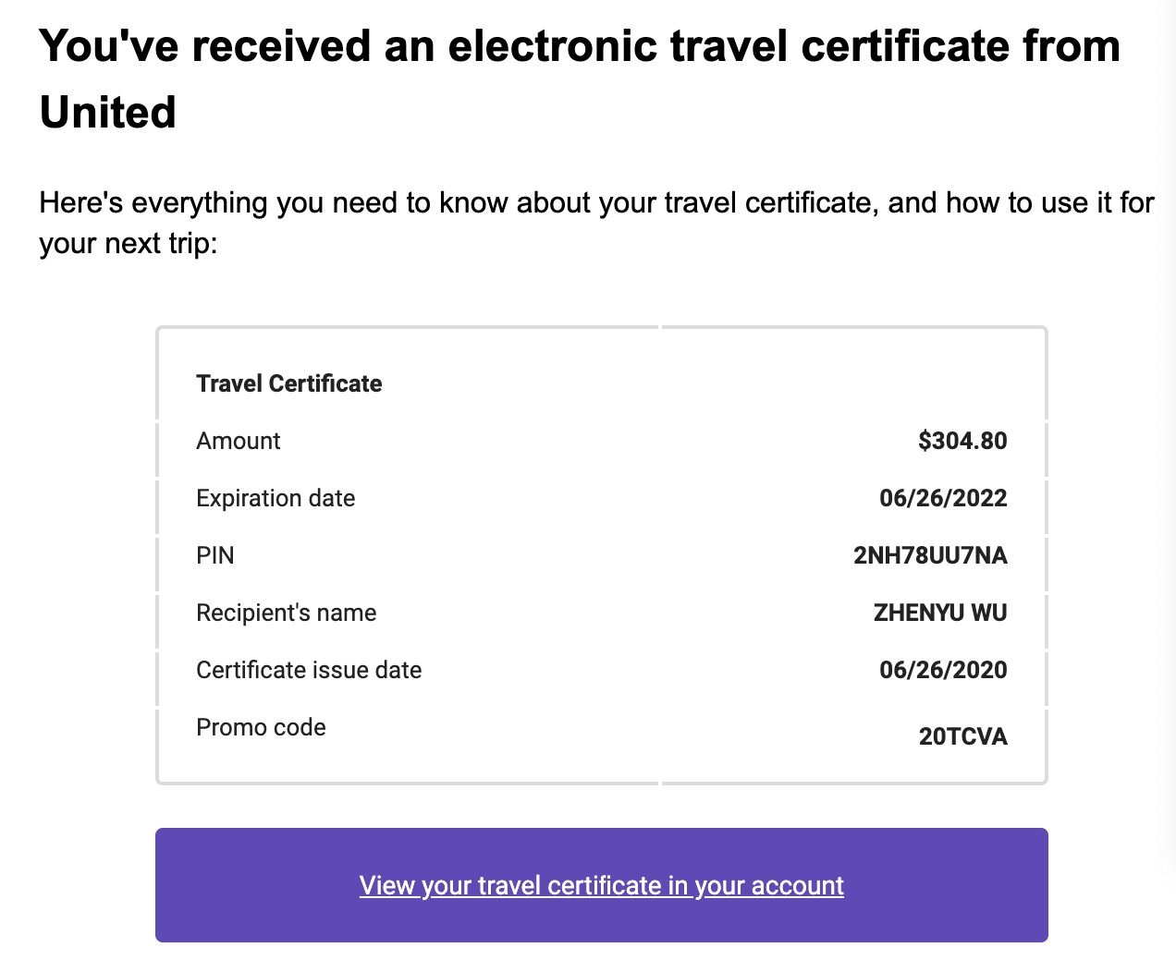Image resolution: width=1176 pixels, height=972 pixels.
Task: Click the certificate issue date 06/26/2020
Action: click(943, 670)
